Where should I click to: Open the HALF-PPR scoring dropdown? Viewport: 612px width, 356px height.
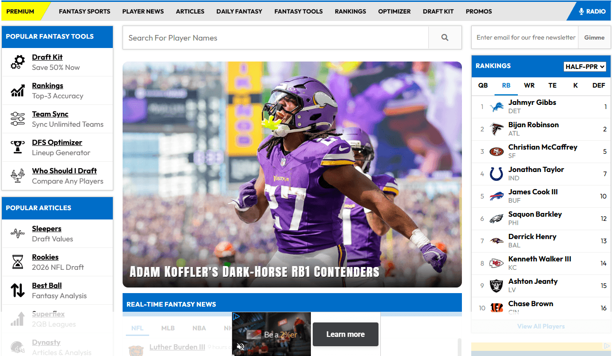585,67
